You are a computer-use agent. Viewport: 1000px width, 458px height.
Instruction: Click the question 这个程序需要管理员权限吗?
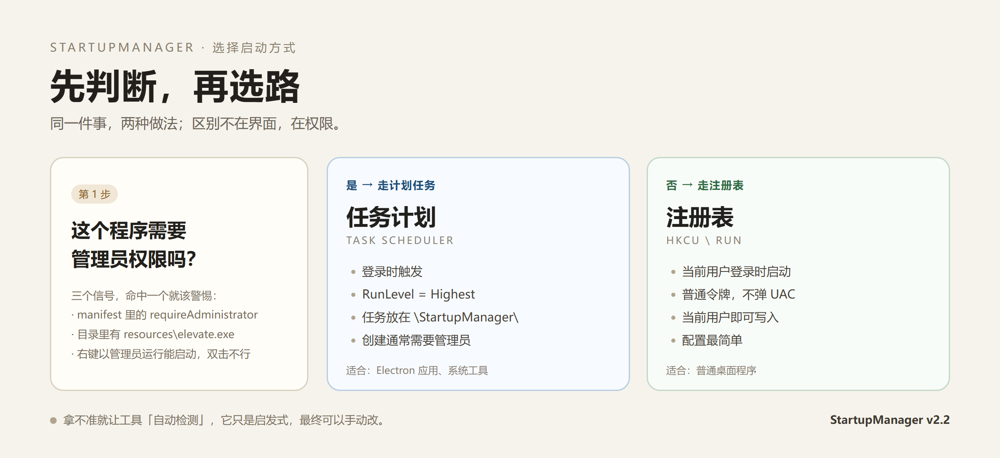[133, 245]
